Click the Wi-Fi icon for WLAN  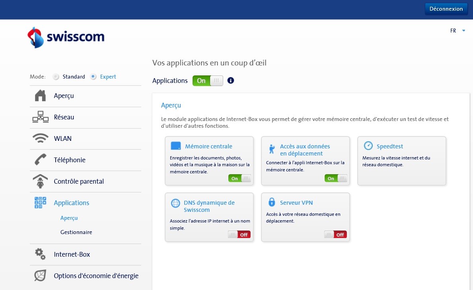(40, 138)
